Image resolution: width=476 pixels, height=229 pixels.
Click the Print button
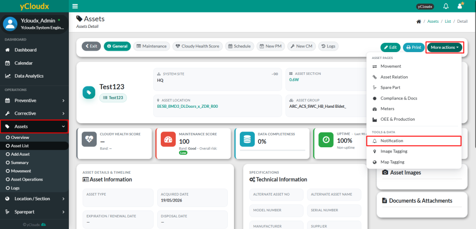tap(414, 47)
